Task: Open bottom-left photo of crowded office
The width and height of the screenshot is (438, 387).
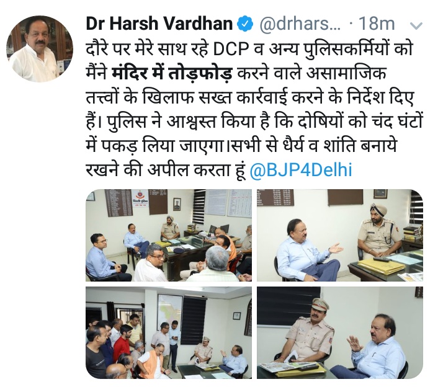Action: 169,332
